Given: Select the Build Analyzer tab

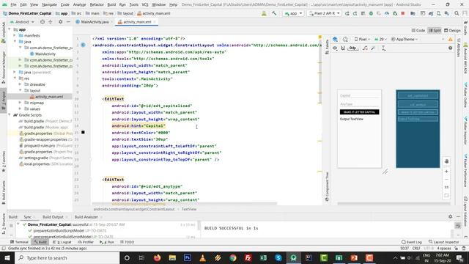Looking at the screenshot, I should [x=86, y=217].
